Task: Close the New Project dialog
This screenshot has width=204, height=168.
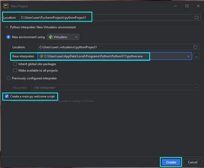Action: pyautogui.click(x=198, y=6)
